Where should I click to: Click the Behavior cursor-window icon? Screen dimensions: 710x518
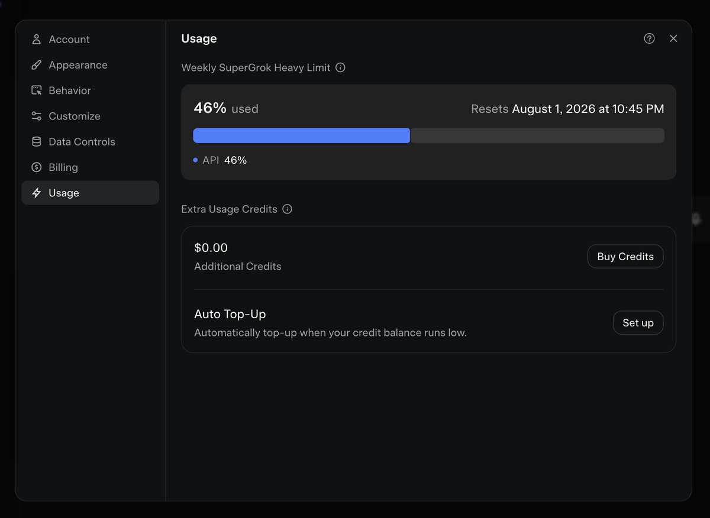point(37,90)
